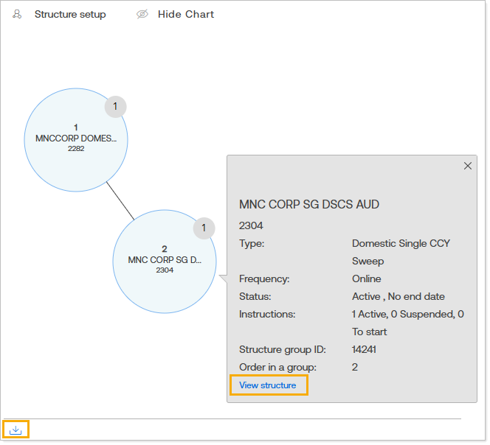Click the connector line between the nodes
The image size is (490, 445).
tap(120, 200)
